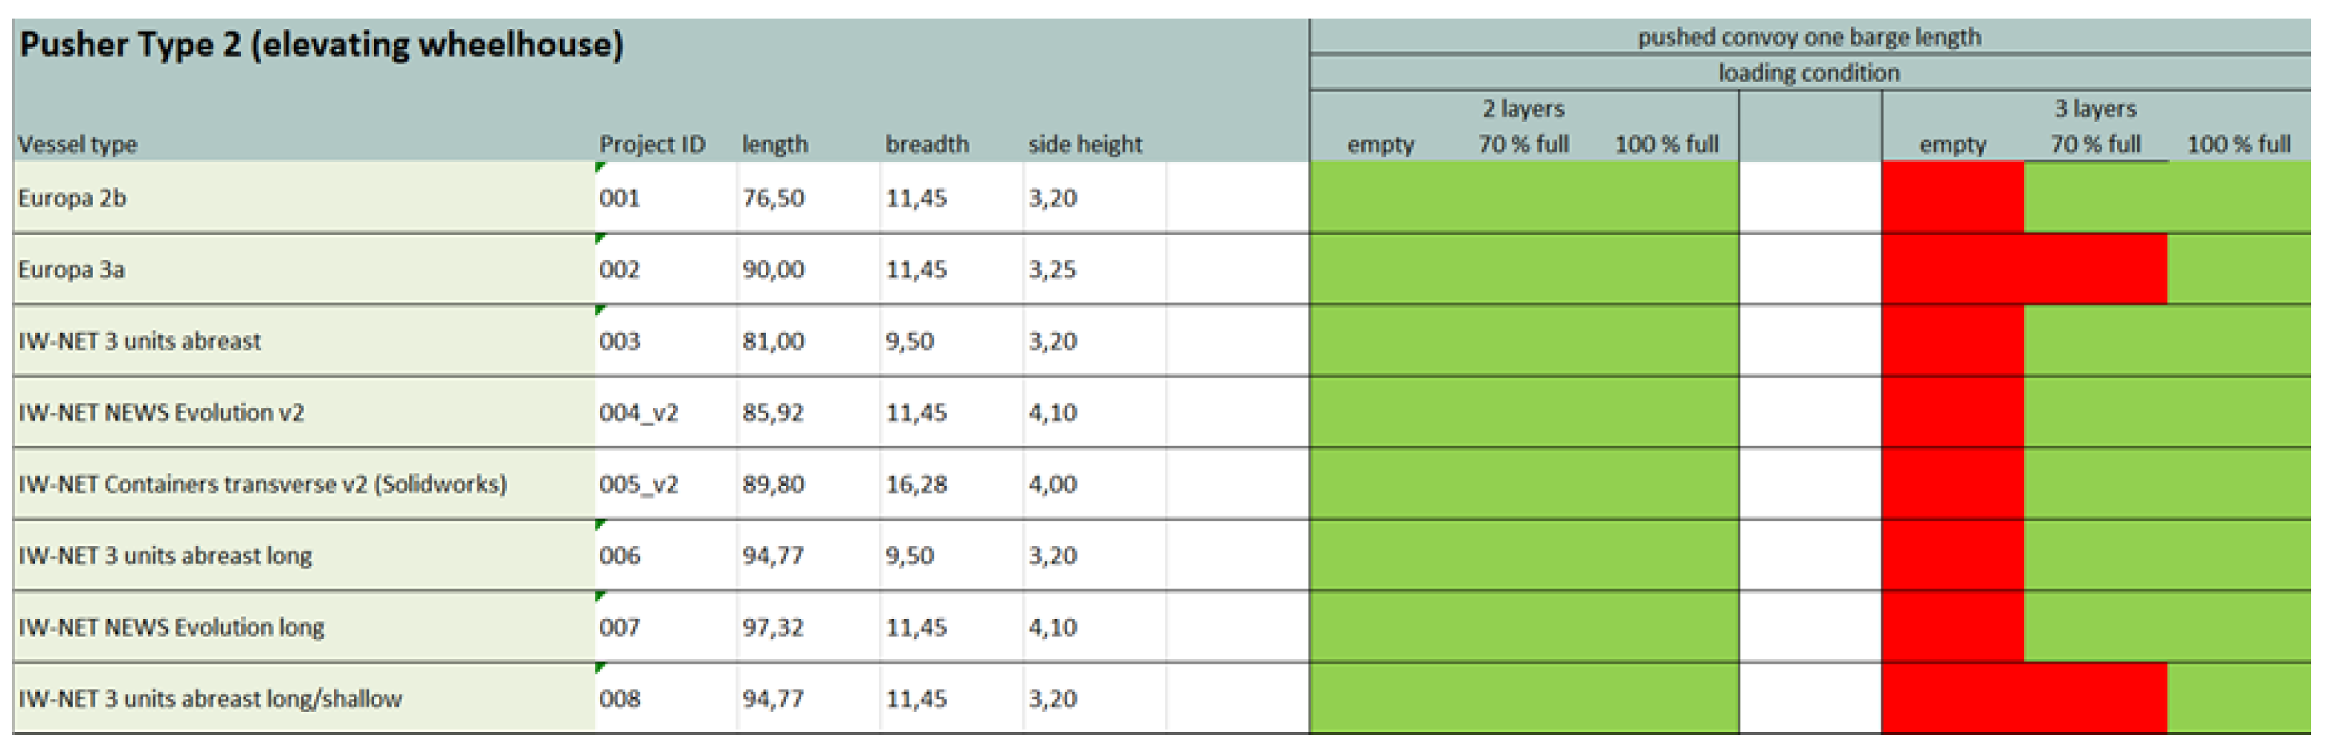Viewport: 2329px width, 752px height.
Task: Select the 'pushed convoy one barge length' header
Action: [1809, 37]
